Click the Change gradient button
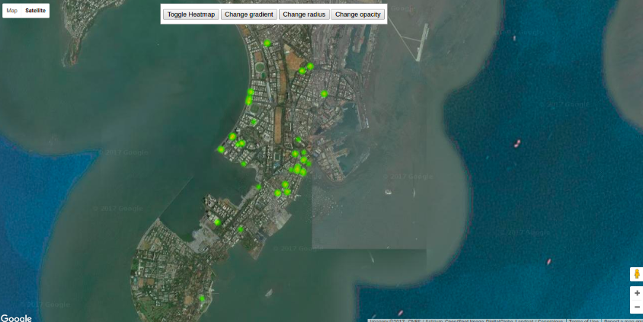This screenshot has height=322, width=643. click(x=249, y=14)
